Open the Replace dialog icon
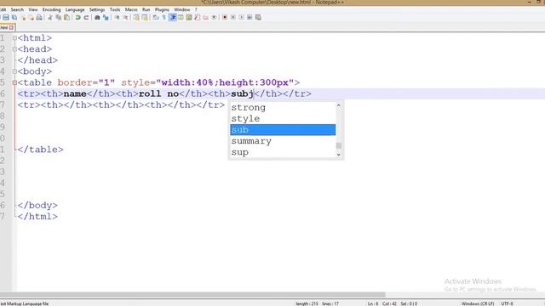This screenshot has width=545, height=306. tap(106, 17)
